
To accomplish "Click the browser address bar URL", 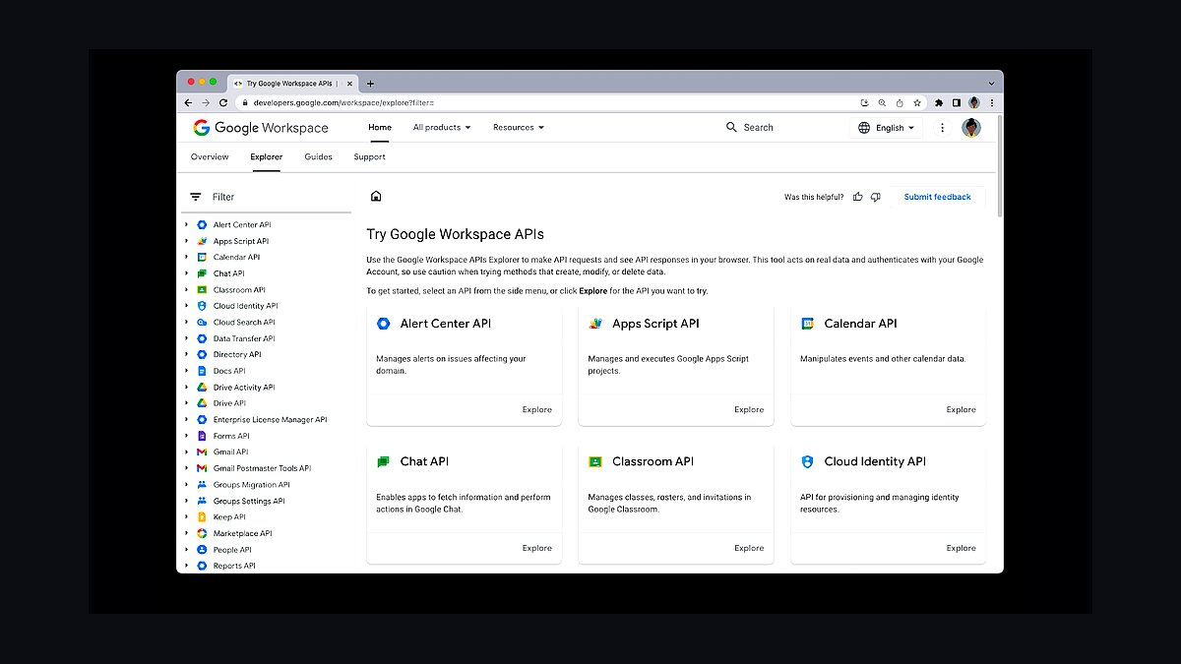I will 343,102.
